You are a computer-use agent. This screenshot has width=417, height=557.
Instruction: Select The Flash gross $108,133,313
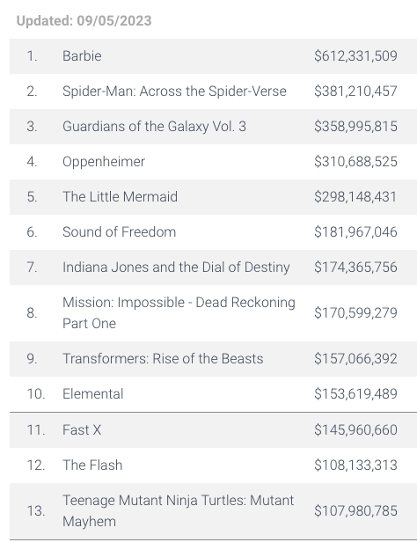tap(355, 465)
